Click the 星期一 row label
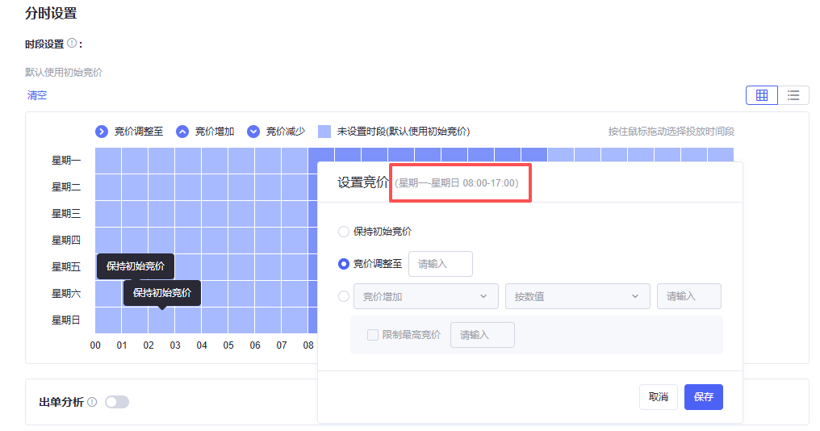Screen dimensions: 820x431 coord(66,160)
